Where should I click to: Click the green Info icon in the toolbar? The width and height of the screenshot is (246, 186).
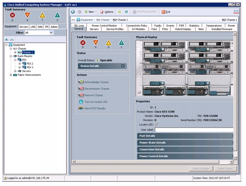click(x=126, y=12)
